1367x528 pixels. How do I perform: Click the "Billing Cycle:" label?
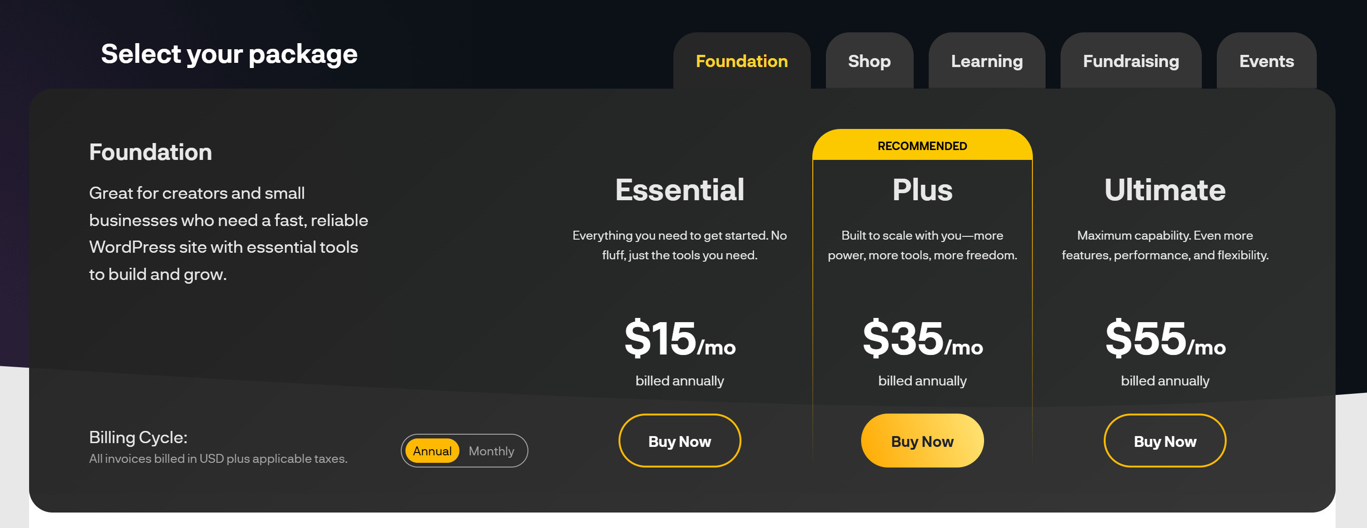click(x=138, y=437)
